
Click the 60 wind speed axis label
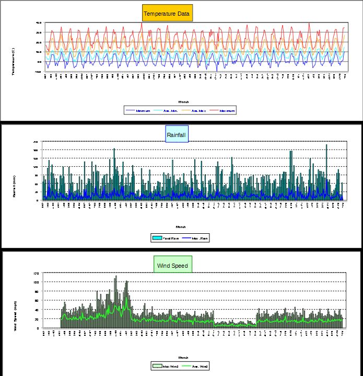[x=37, y=301]
